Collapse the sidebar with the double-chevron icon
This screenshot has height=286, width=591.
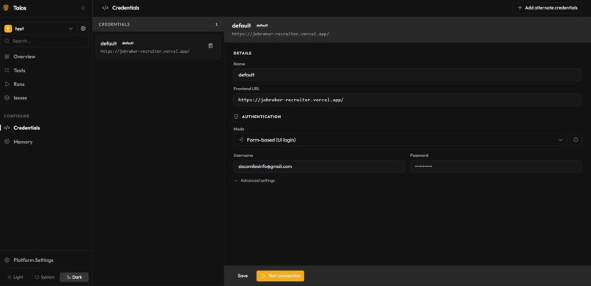click(x=83, y=8)
